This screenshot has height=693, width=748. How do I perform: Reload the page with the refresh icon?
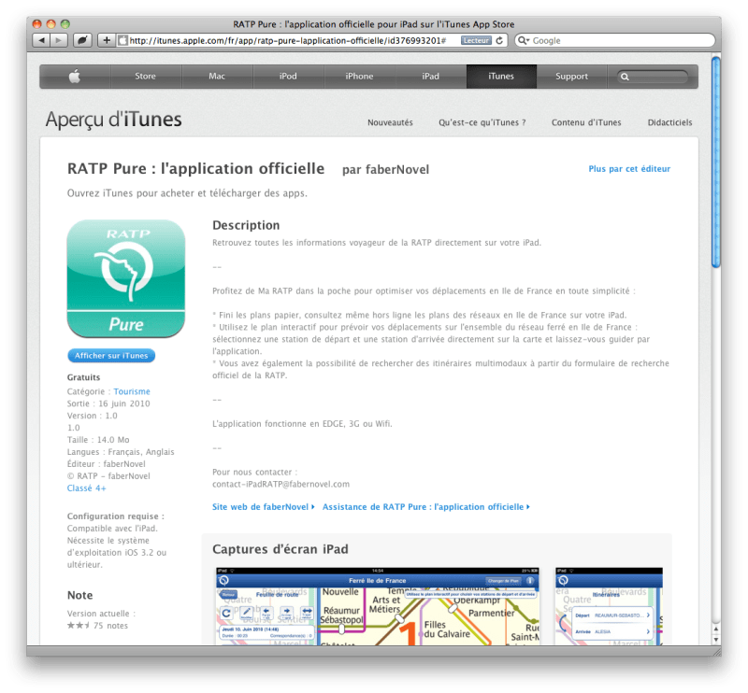click(499, 40)
